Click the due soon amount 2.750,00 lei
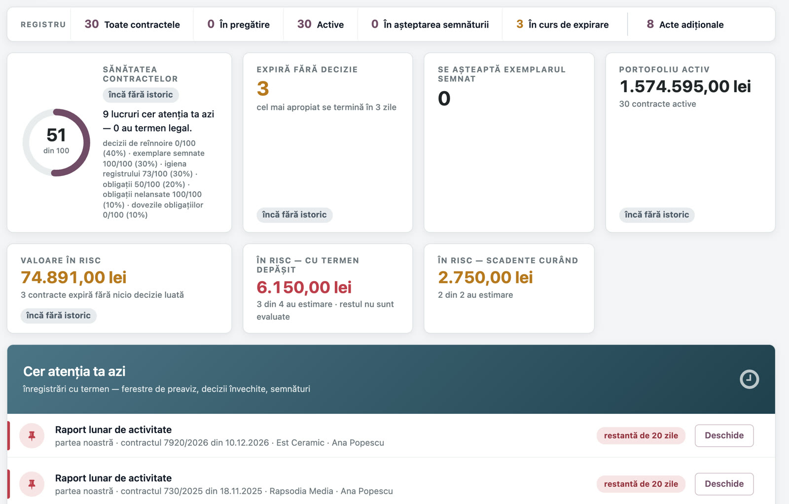The image size is (789, 504). [485, 277]
